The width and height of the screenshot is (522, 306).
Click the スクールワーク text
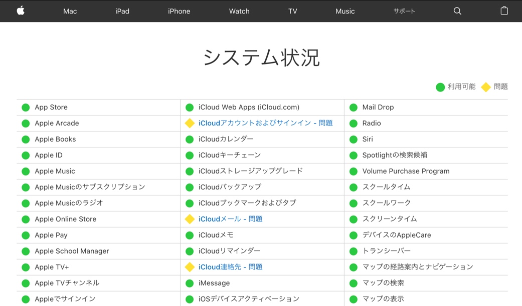coord(387,203)
